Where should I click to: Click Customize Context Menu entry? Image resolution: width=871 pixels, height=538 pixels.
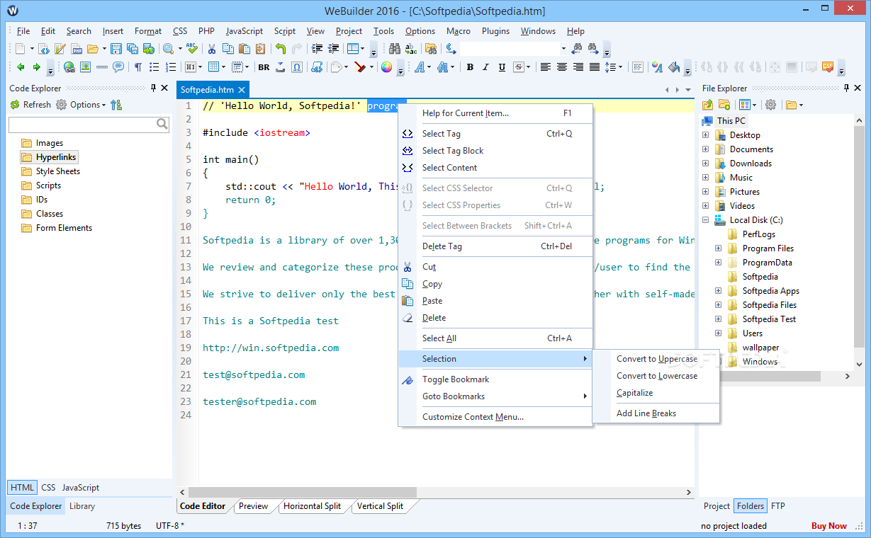[495, 417]
